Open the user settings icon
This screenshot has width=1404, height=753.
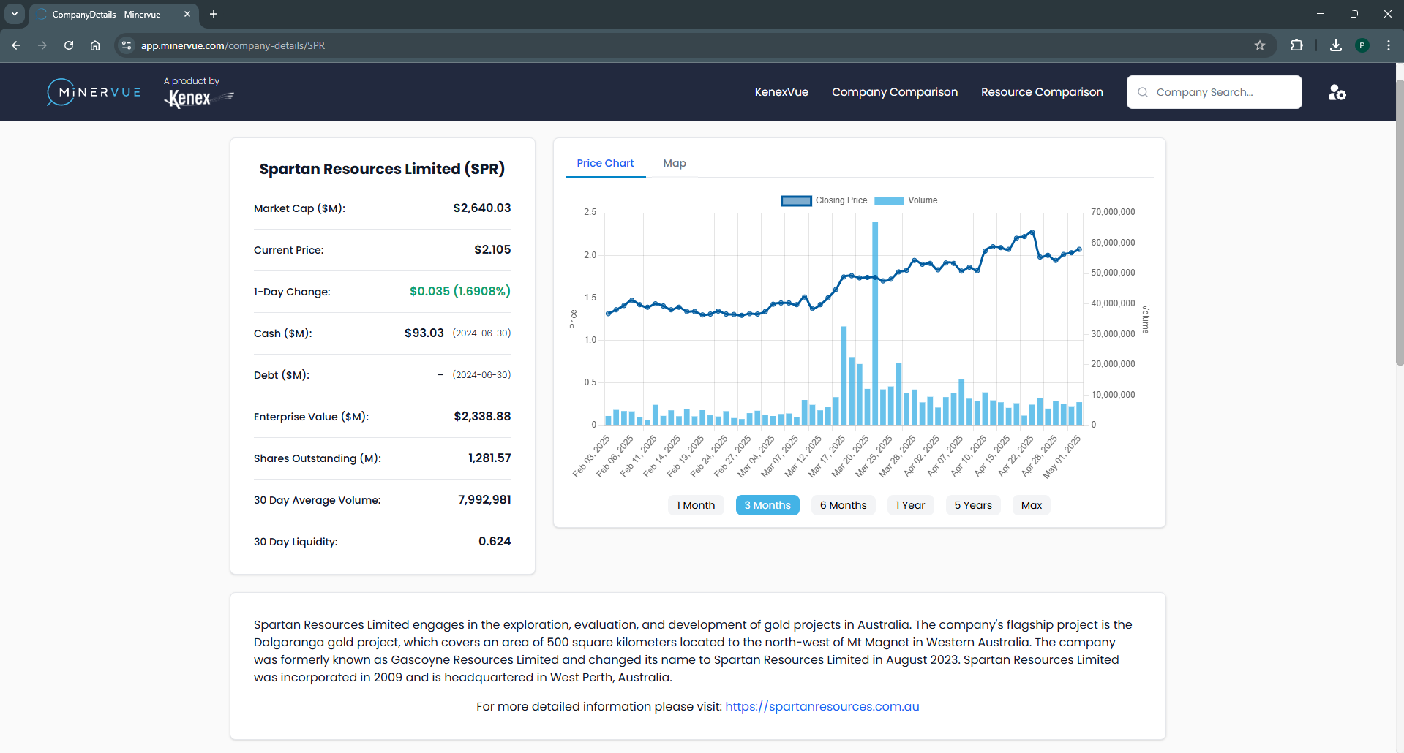[1337, 92]
